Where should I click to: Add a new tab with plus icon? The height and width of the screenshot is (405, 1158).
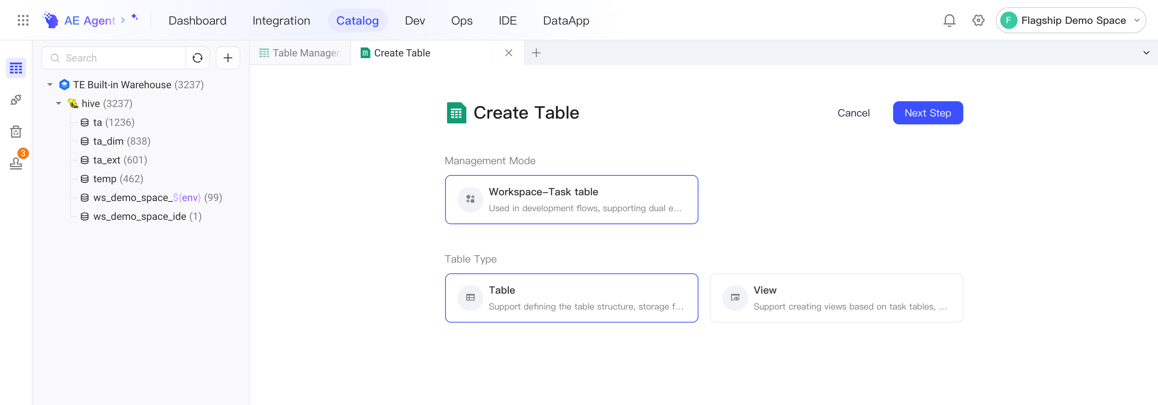click(536, 53)
